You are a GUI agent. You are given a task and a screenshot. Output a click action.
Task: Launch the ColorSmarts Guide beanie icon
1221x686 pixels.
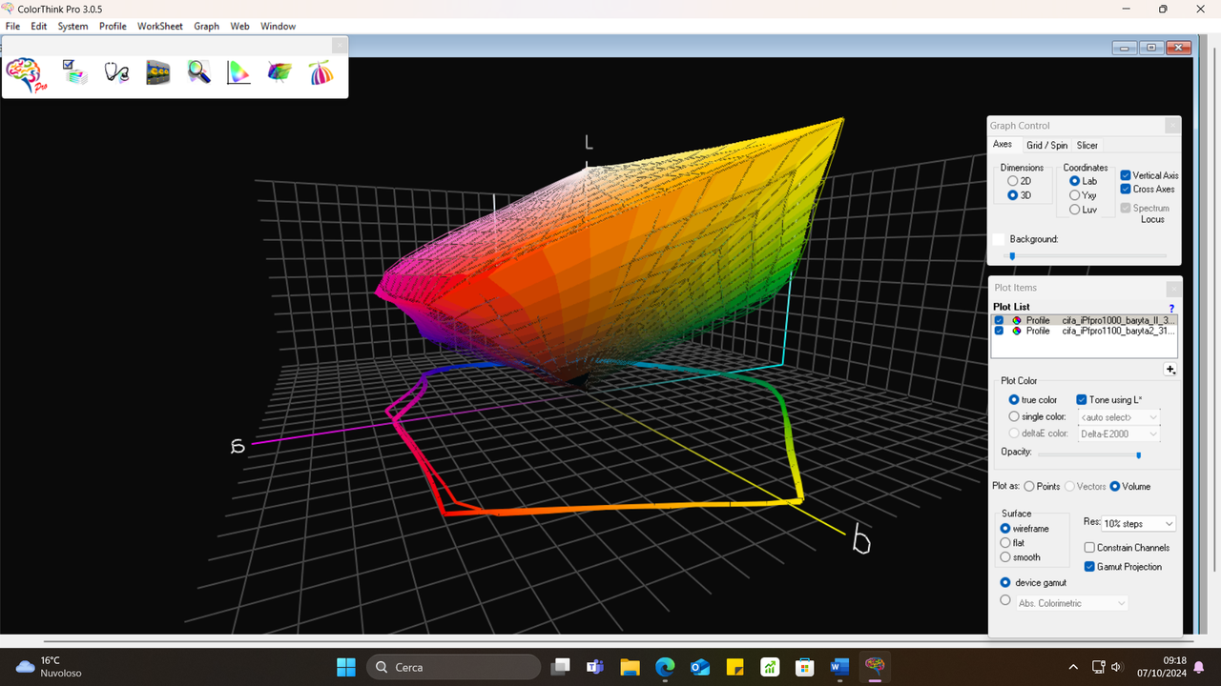click(321, 71)
